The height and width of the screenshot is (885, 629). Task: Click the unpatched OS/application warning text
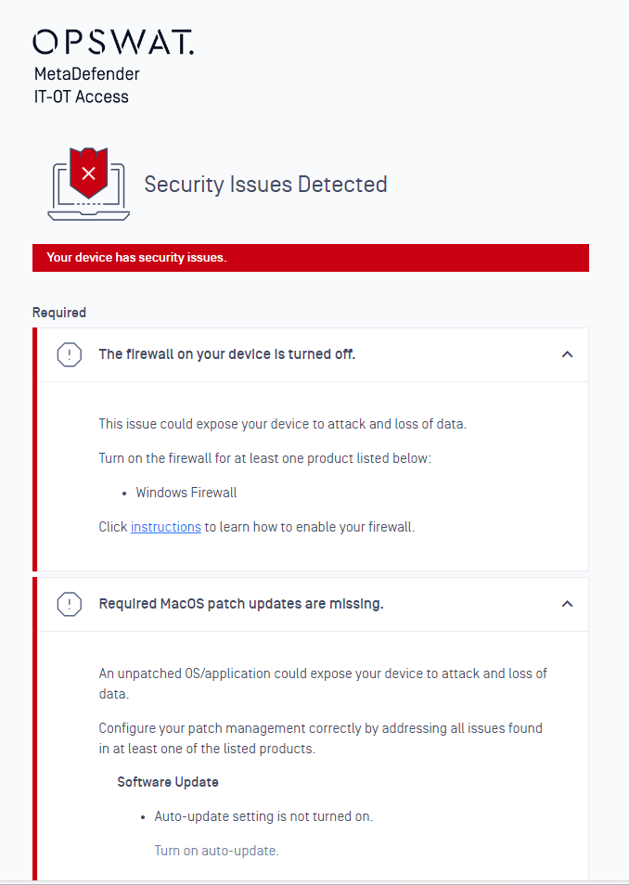pos(323,684)
